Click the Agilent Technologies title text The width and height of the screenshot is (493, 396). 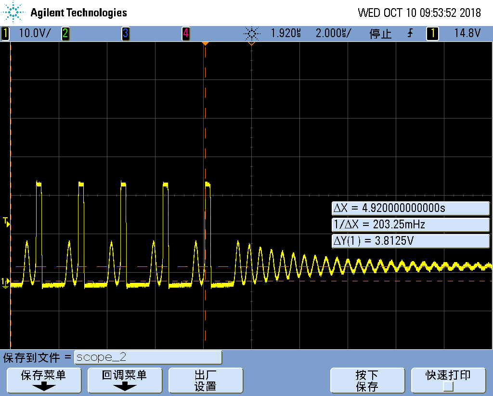(x=78, y=13)
